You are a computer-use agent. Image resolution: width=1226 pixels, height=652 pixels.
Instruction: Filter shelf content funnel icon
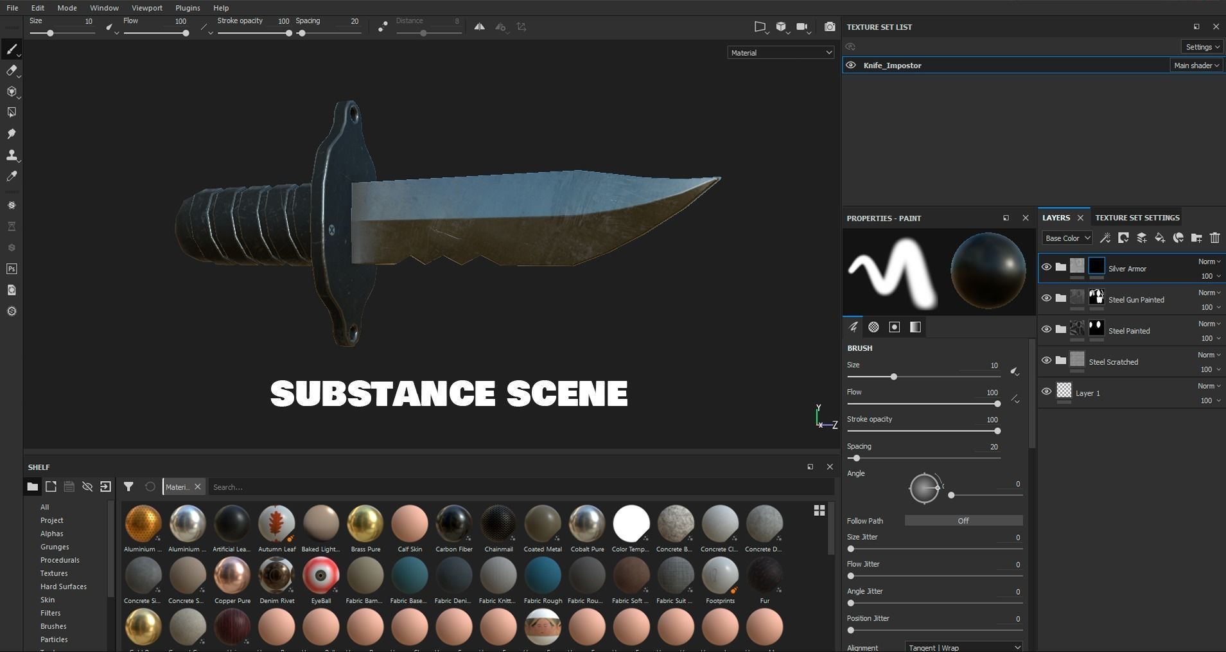(x=128, y=487)
